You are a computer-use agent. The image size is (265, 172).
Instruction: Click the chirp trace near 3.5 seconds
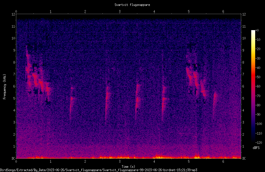pos(137,102)
